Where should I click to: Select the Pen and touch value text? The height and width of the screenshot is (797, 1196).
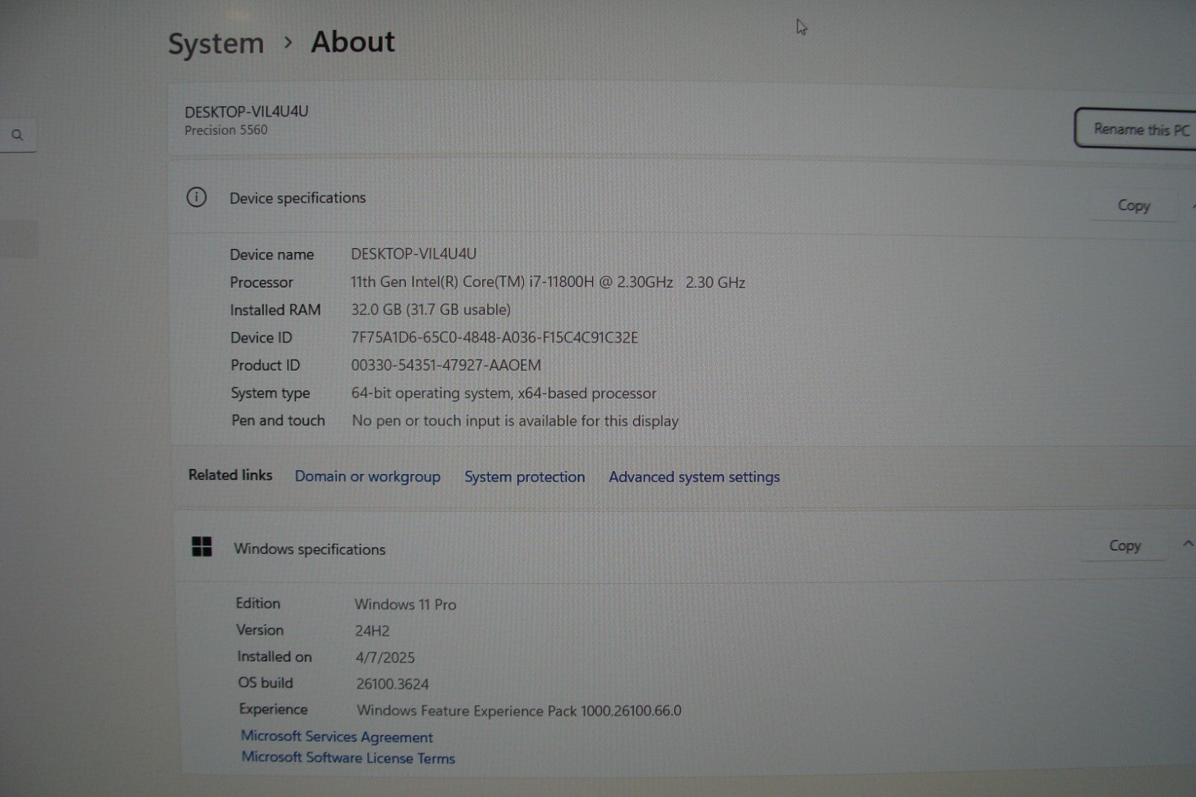[515, 421]
